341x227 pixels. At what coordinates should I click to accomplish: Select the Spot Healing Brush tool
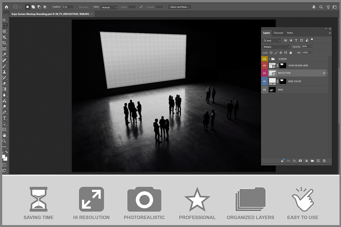(x=4, y=60)
